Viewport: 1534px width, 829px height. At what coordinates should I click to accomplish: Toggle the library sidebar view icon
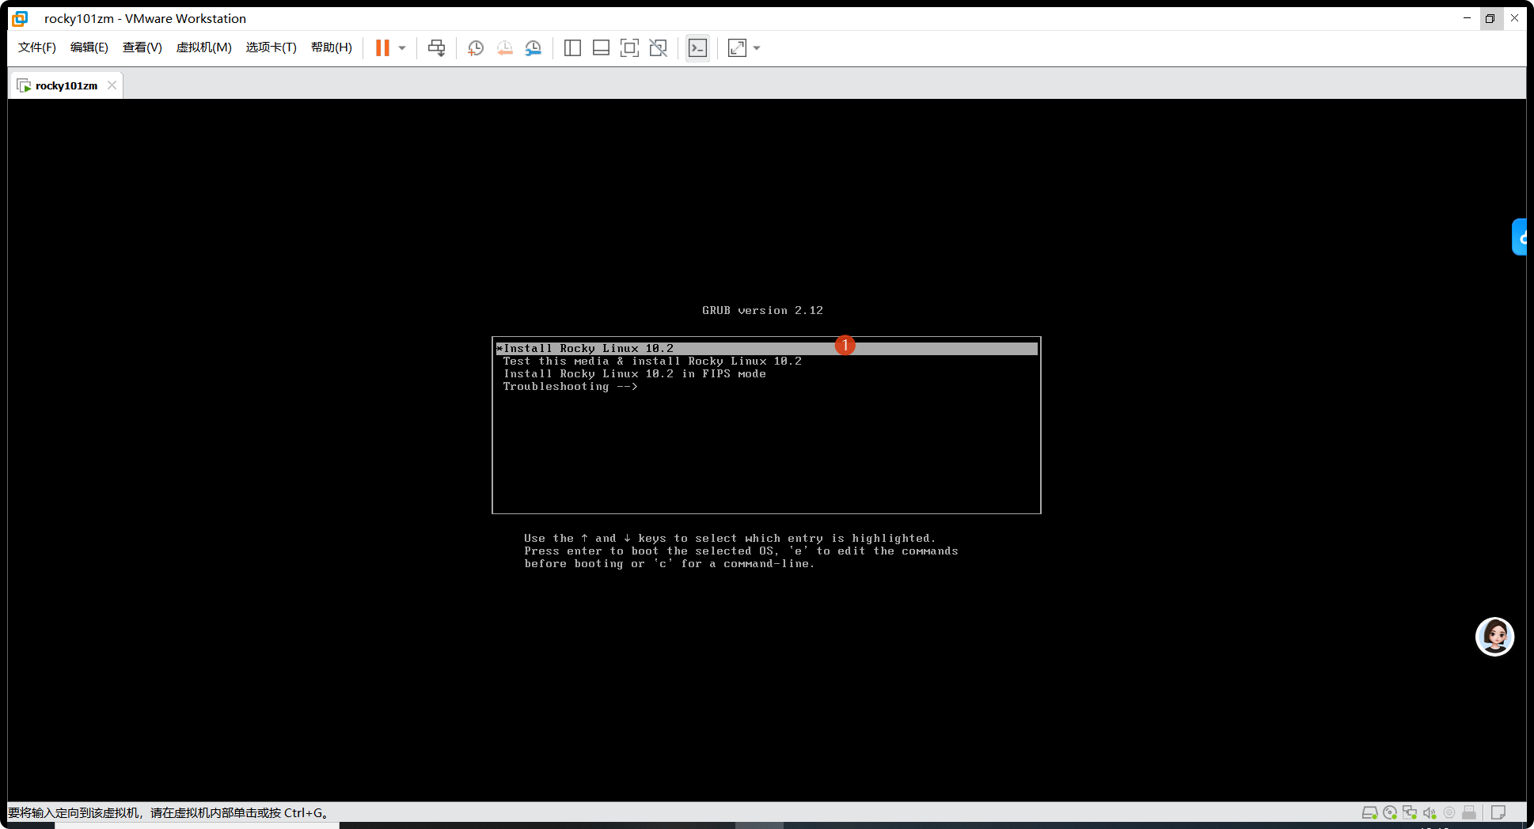pos(572,48)
